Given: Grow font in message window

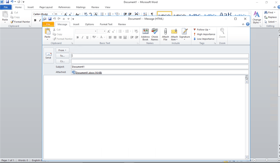Looking at the screenshot, I should pyautogui.click(x=109, y=31).
